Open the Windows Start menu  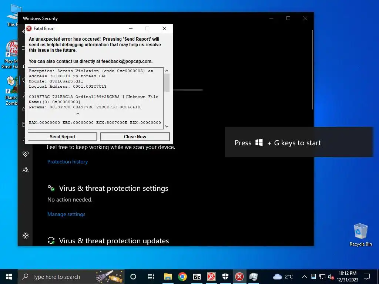click(x=9, y=277)
